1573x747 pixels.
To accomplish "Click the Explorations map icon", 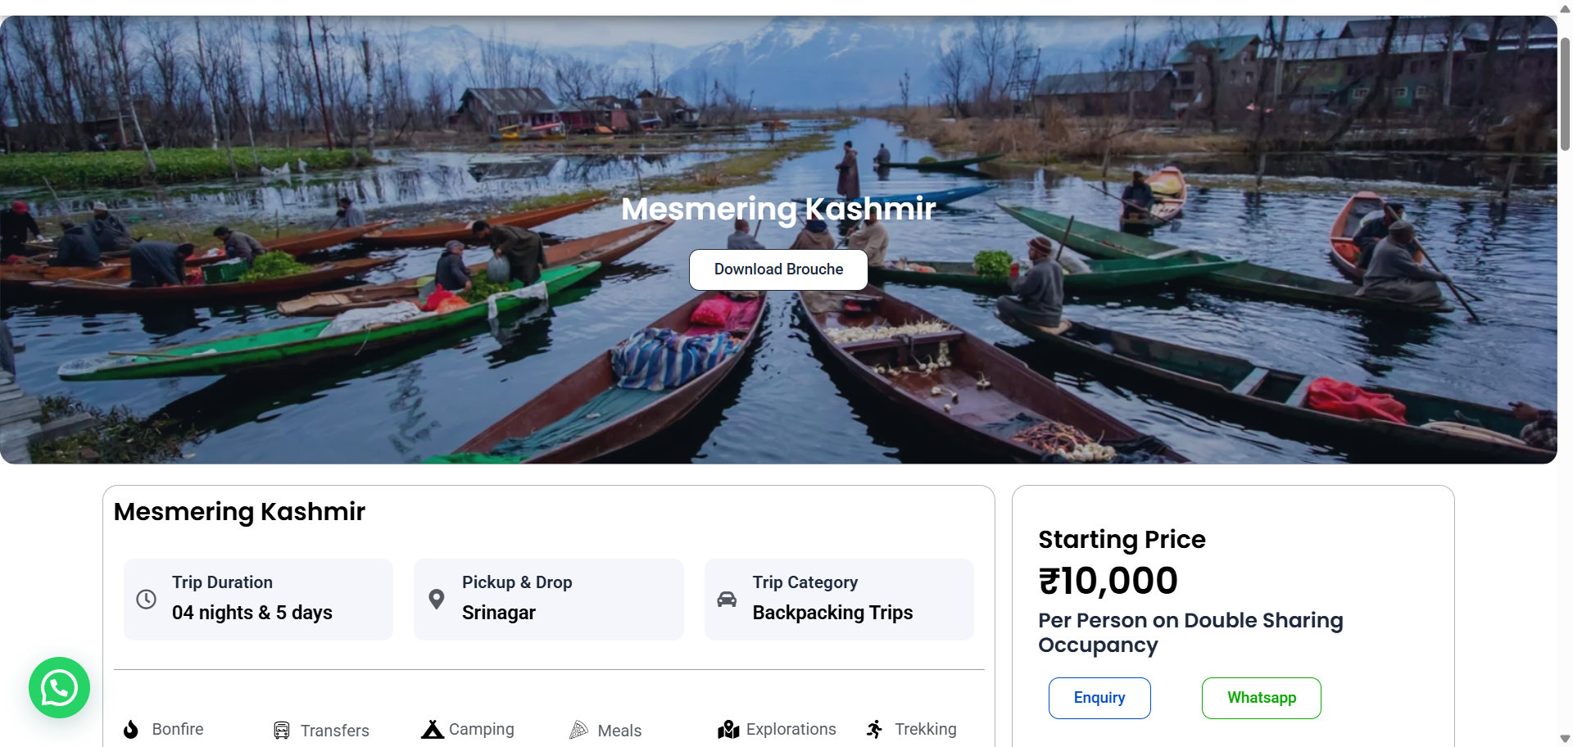I will click(x=728, y=730).
